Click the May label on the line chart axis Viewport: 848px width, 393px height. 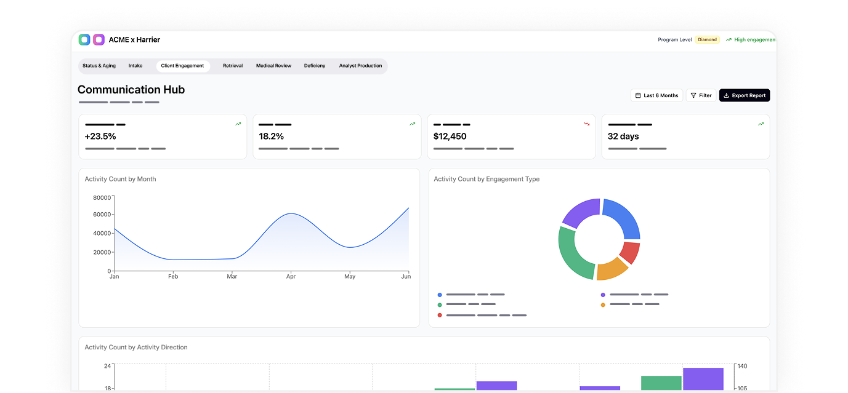[350, 277]
